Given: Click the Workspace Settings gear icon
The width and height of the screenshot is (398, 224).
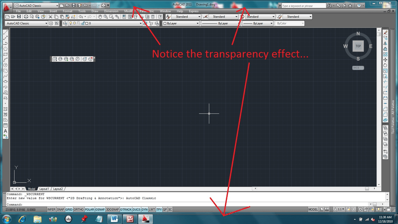Looking at the screenshot, I should coord(51,24).
